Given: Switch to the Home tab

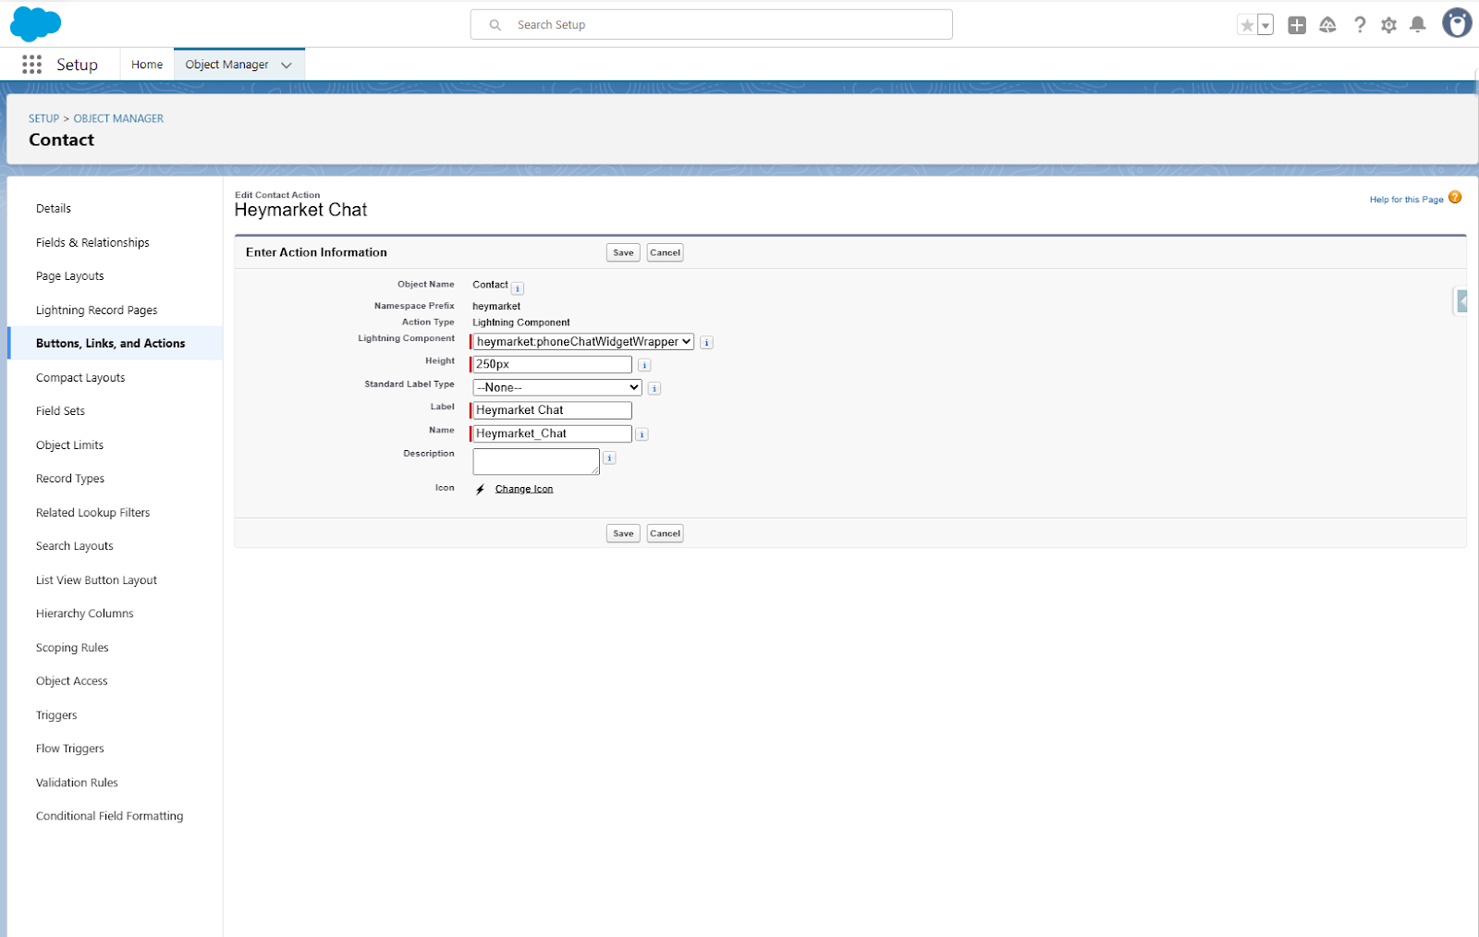Looking at the screenshot, I should tap(147, 65).
